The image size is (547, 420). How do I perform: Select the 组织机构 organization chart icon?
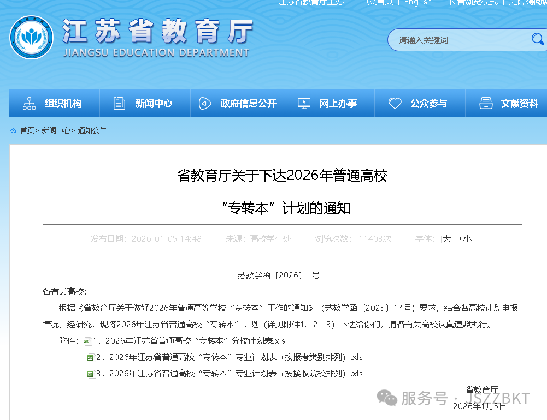coord(28,103)
